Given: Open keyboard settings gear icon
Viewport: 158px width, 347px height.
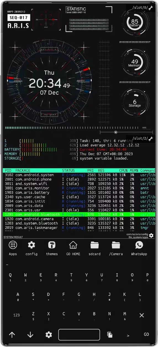Looking at the screenshot, I should tap(49, 335).
